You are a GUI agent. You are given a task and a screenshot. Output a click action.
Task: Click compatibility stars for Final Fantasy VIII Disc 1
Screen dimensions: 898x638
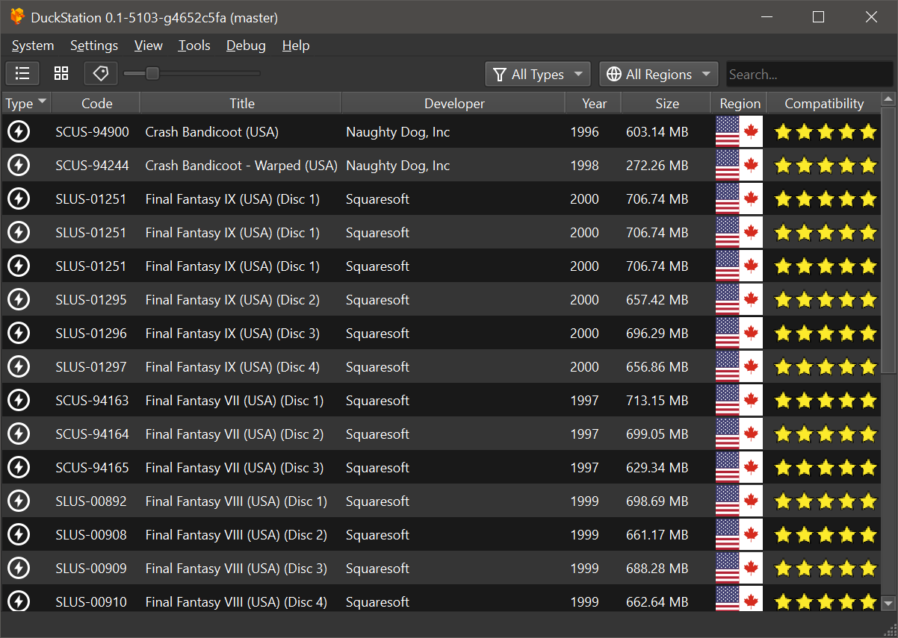pos(825,501)
